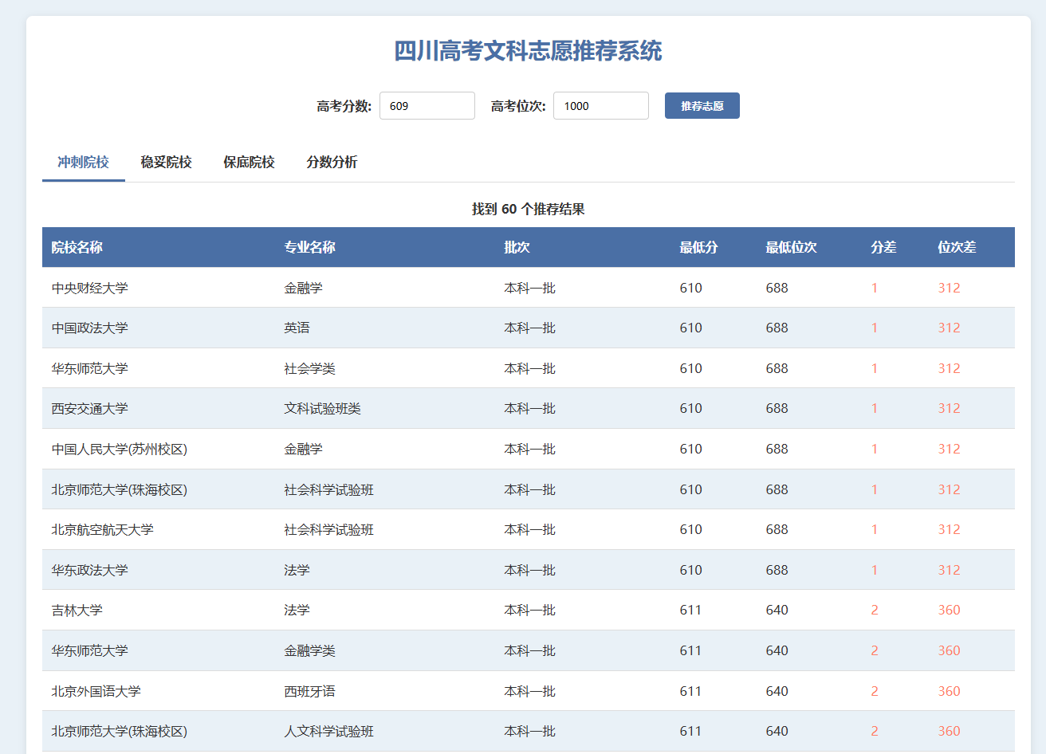The width and height of the screenshot is (1046, 754).
Task: Switch to the 冲刺院校 tab
Action: click(x=84, y=163)
